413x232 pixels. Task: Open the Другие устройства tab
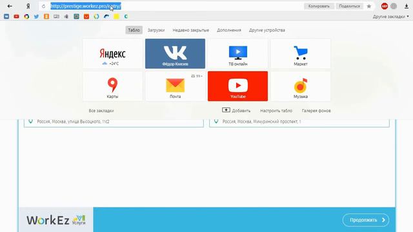267,30
